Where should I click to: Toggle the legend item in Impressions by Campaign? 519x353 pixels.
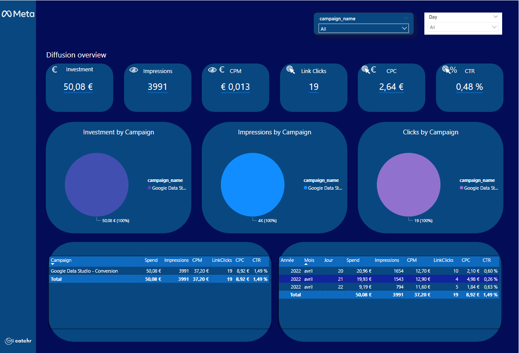click(x=323, y=188)
